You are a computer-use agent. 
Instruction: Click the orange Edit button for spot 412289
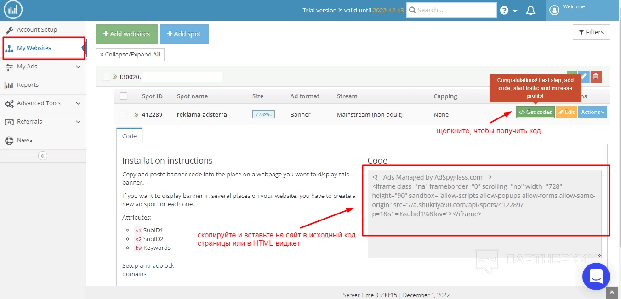coord(566,112)
